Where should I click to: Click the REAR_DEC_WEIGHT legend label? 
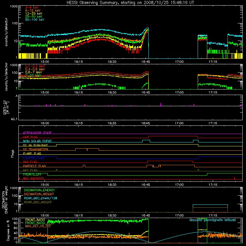point(38,202)
